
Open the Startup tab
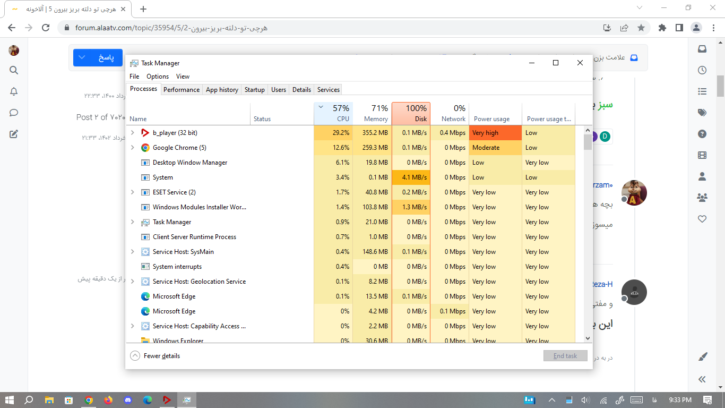point(255,90)
